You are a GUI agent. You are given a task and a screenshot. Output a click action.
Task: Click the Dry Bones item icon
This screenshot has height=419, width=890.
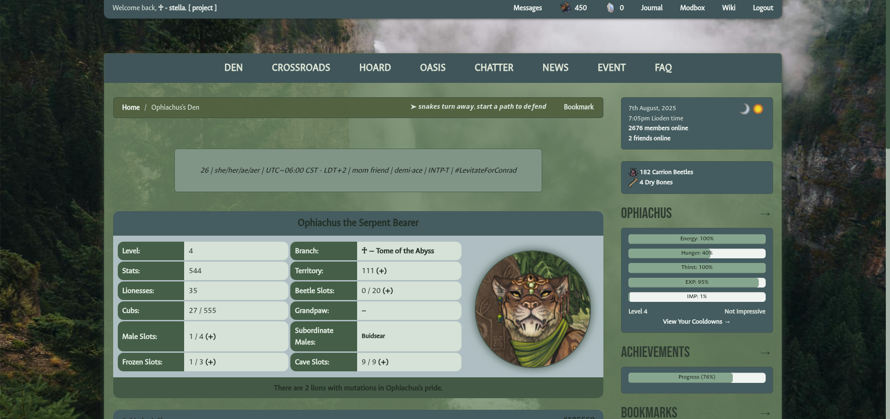(x=633, y=182)
